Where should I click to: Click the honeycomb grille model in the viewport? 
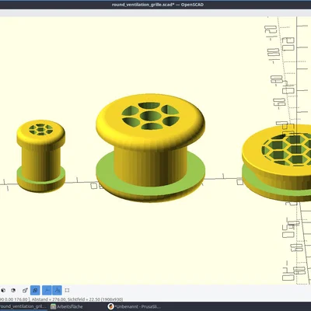(276, 163)
